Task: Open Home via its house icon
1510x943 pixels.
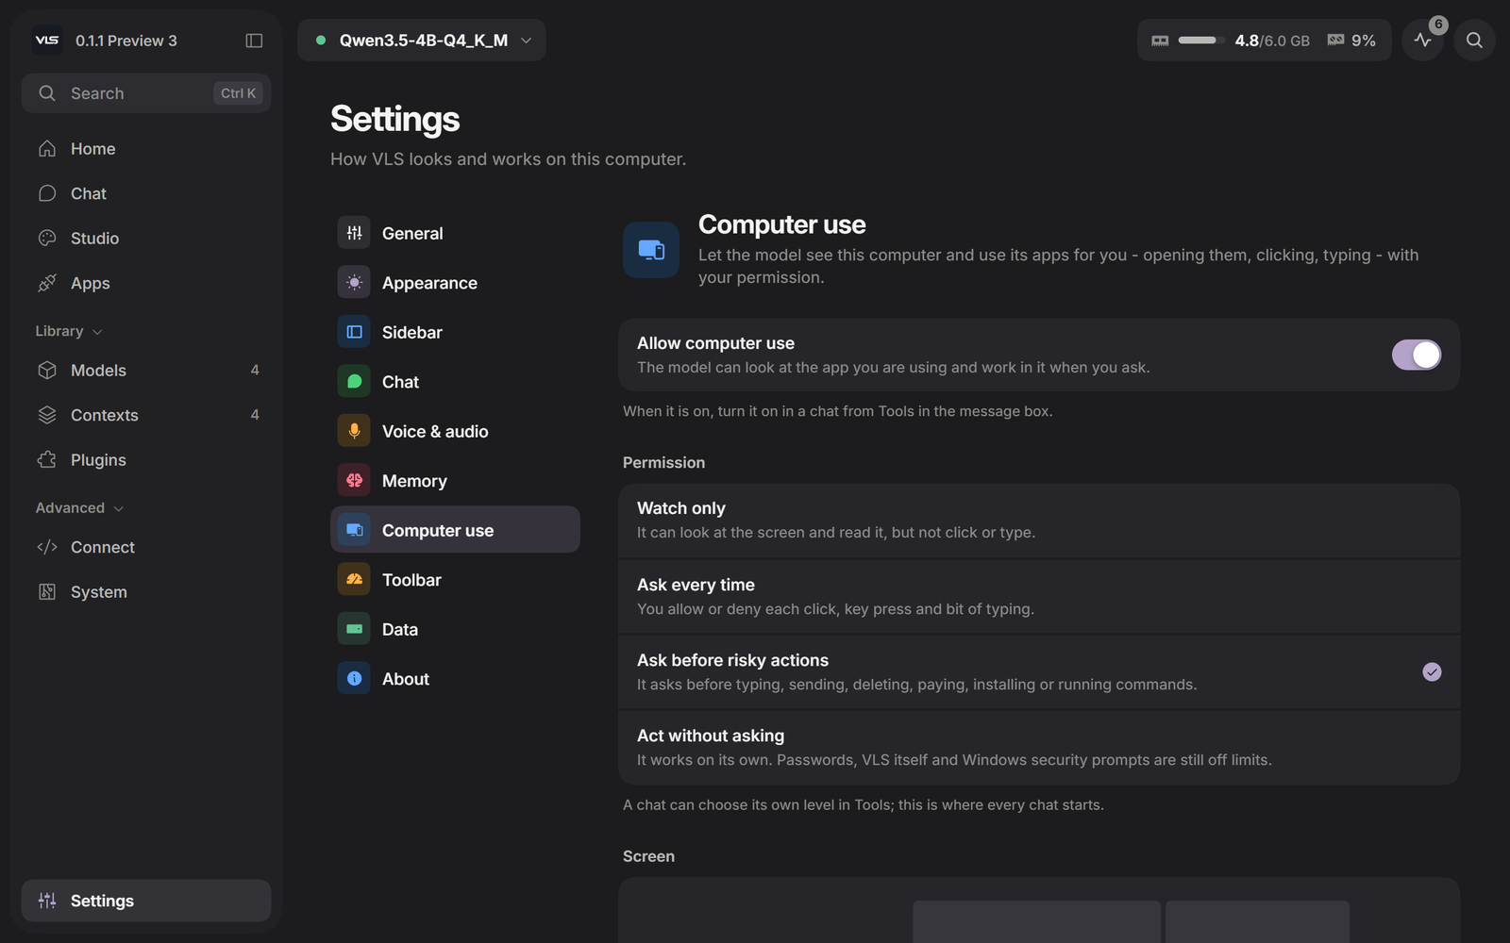Action: coord(47,149)
